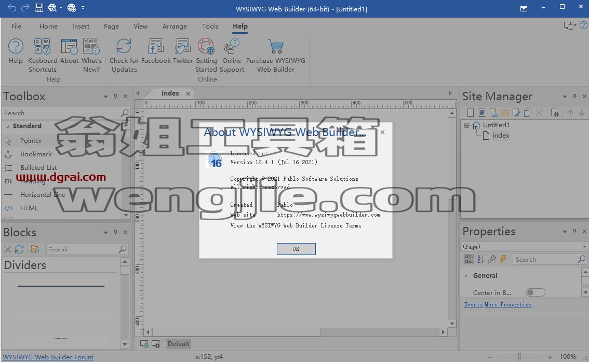This screenshot has height=362, width=589.
Task: Click the lightning bolt events icon in Properties
Action: click(x=503, y=259)
